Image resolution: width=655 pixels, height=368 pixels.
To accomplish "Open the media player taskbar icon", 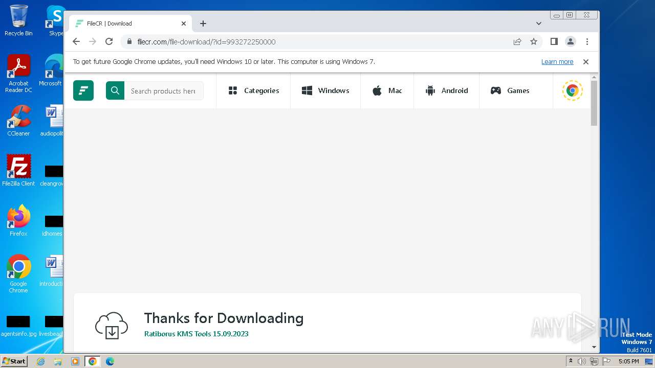I will point(75,361).
